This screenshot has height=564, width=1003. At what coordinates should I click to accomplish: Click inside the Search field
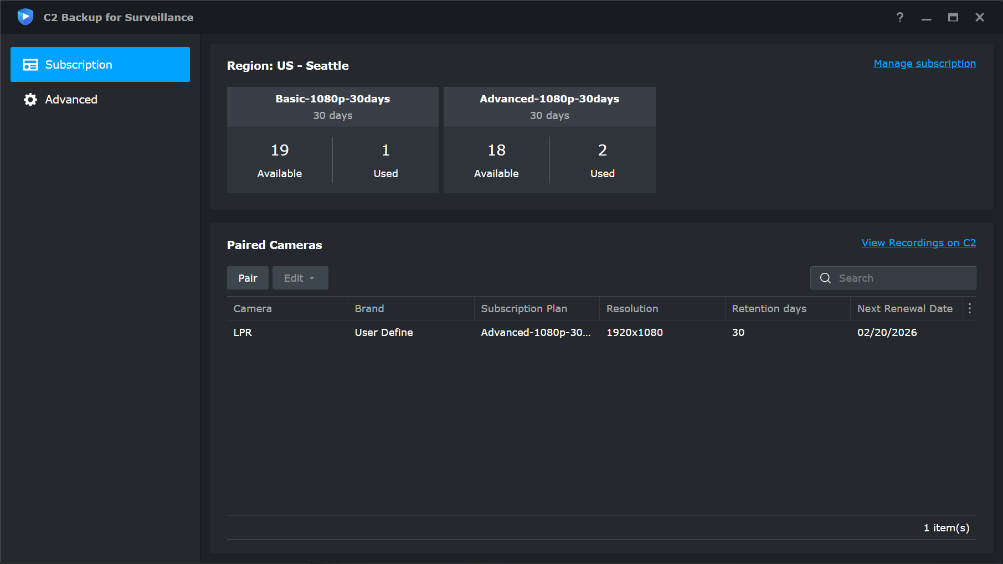pyautogui.click(x=897, y=278)
